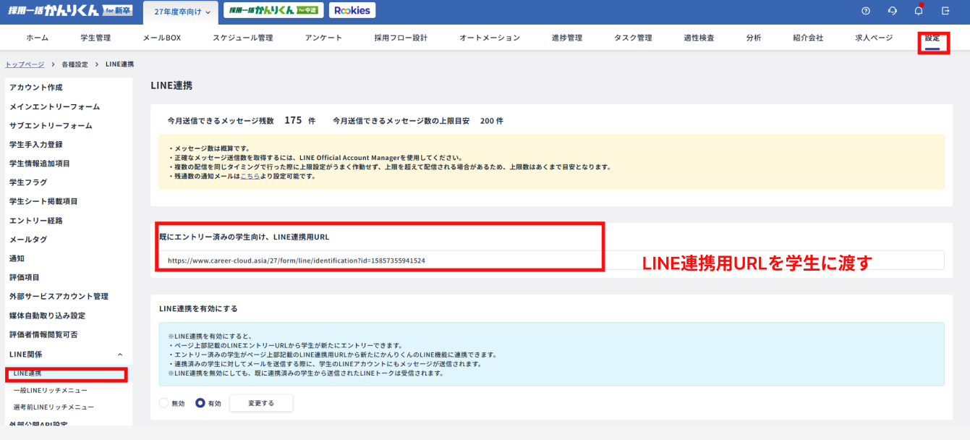
Task: Collapse the LINE関係 sidebar section
Action: pos(119,355)
